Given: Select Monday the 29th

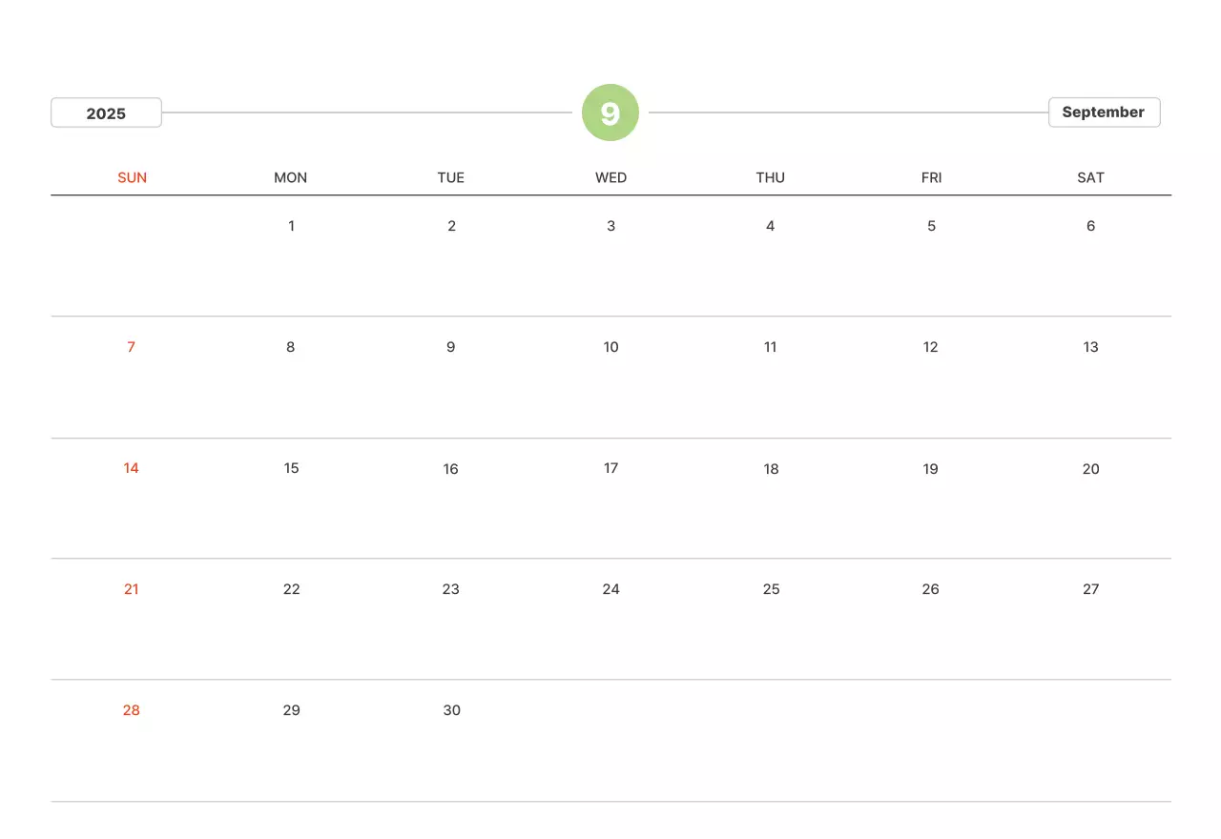Looking at the screenshot, I should click(x=291, y=710).
